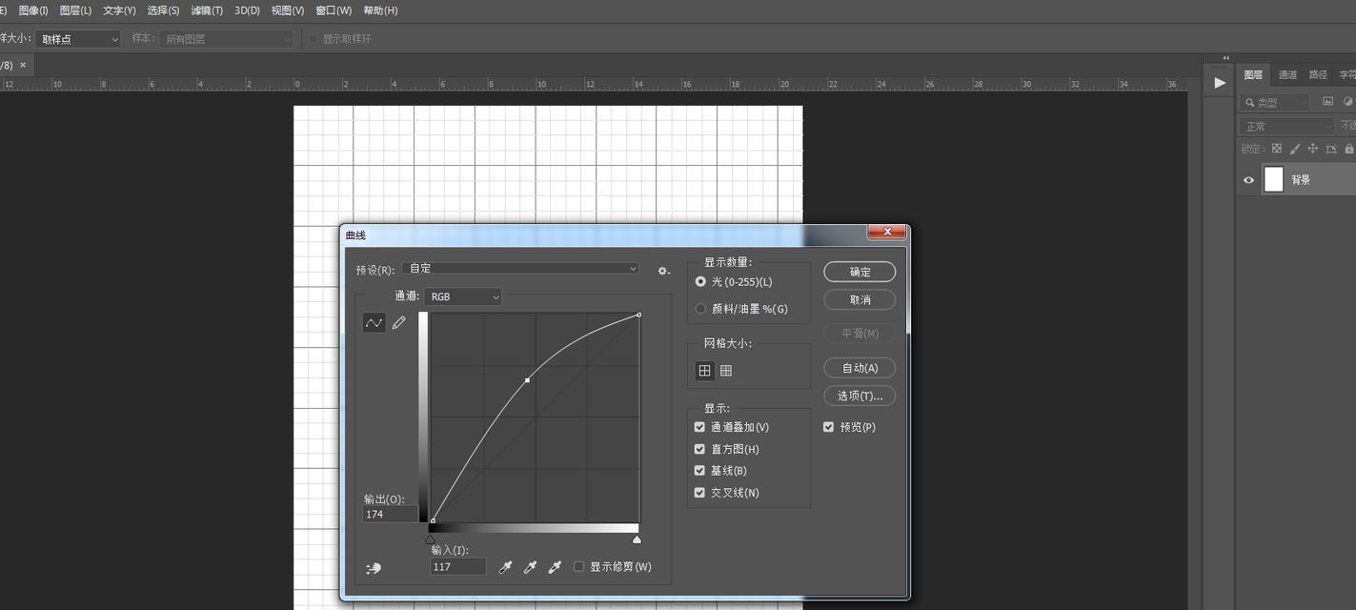Open the Window menu
The height and width of the screenshot is (610, 1356).
(x=334, y=10)
